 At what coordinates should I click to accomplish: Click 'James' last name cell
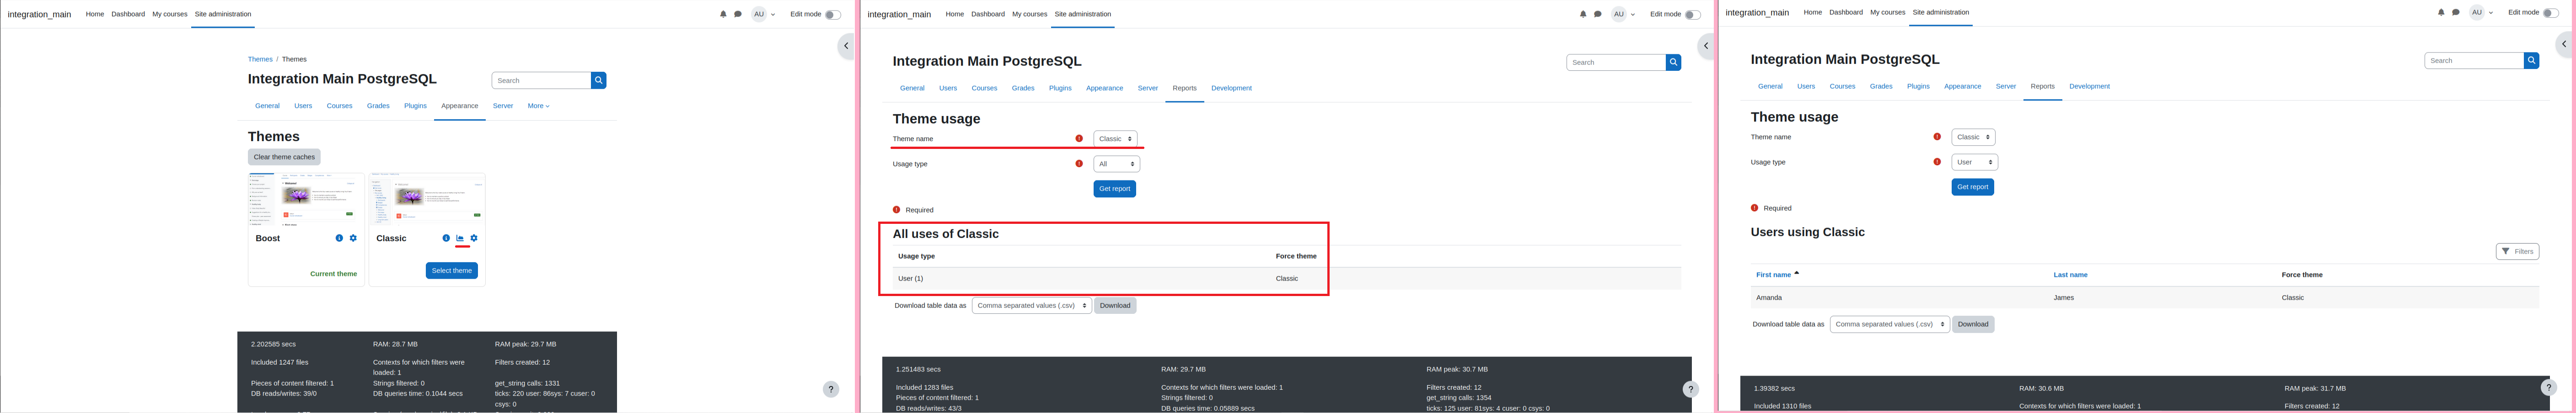click(x=2064, y=297)
